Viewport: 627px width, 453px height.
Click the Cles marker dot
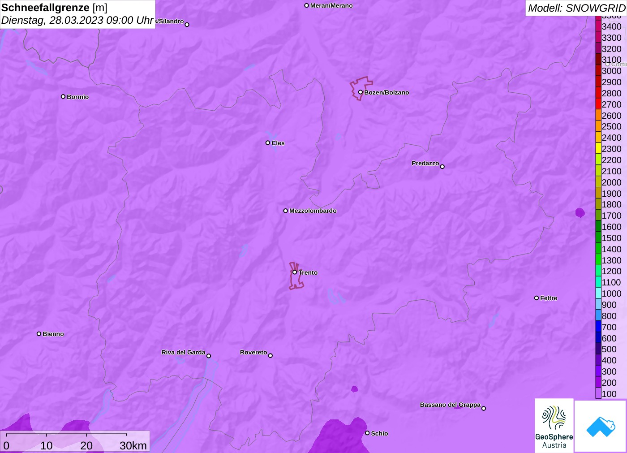point(268,143)
